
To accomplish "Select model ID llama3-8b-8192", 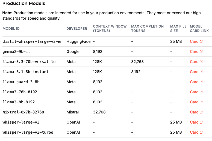I will click(x=19, y=102).
